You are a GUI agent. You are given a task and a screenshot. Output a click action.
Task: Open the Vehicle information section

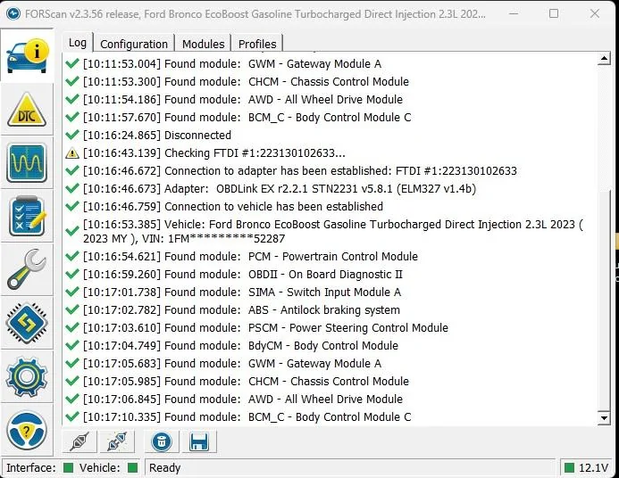coord(27,55)
